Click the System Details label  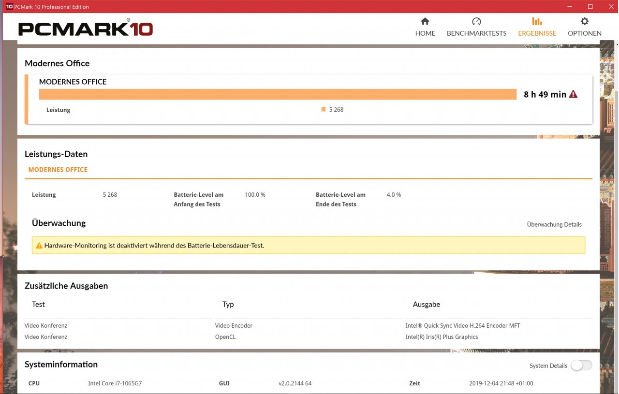(548, 366)
